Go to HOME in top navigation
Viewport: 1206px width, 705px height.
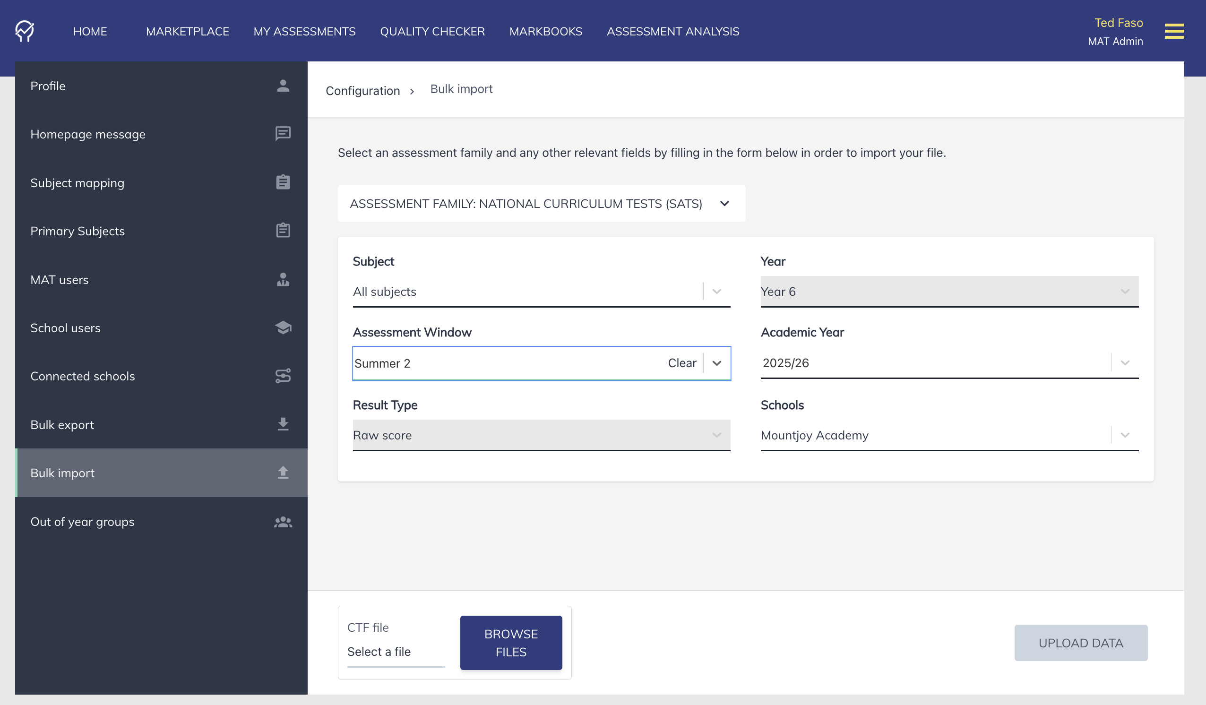(90, 31)
